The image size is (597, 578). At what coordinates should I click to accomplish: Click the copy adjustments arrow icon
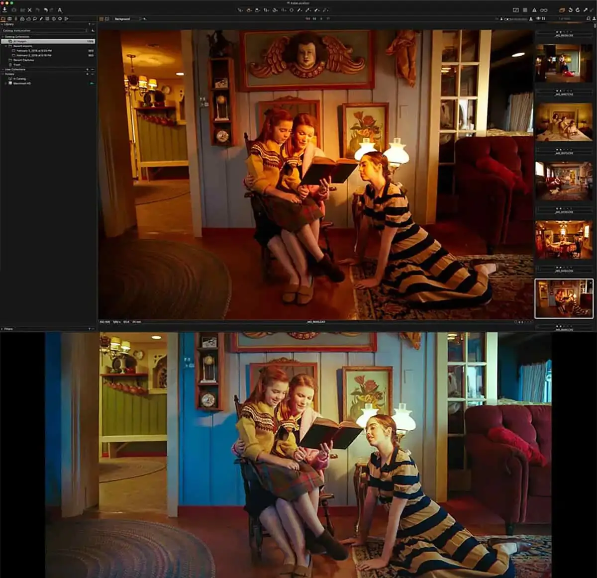(x=585, y=10)
